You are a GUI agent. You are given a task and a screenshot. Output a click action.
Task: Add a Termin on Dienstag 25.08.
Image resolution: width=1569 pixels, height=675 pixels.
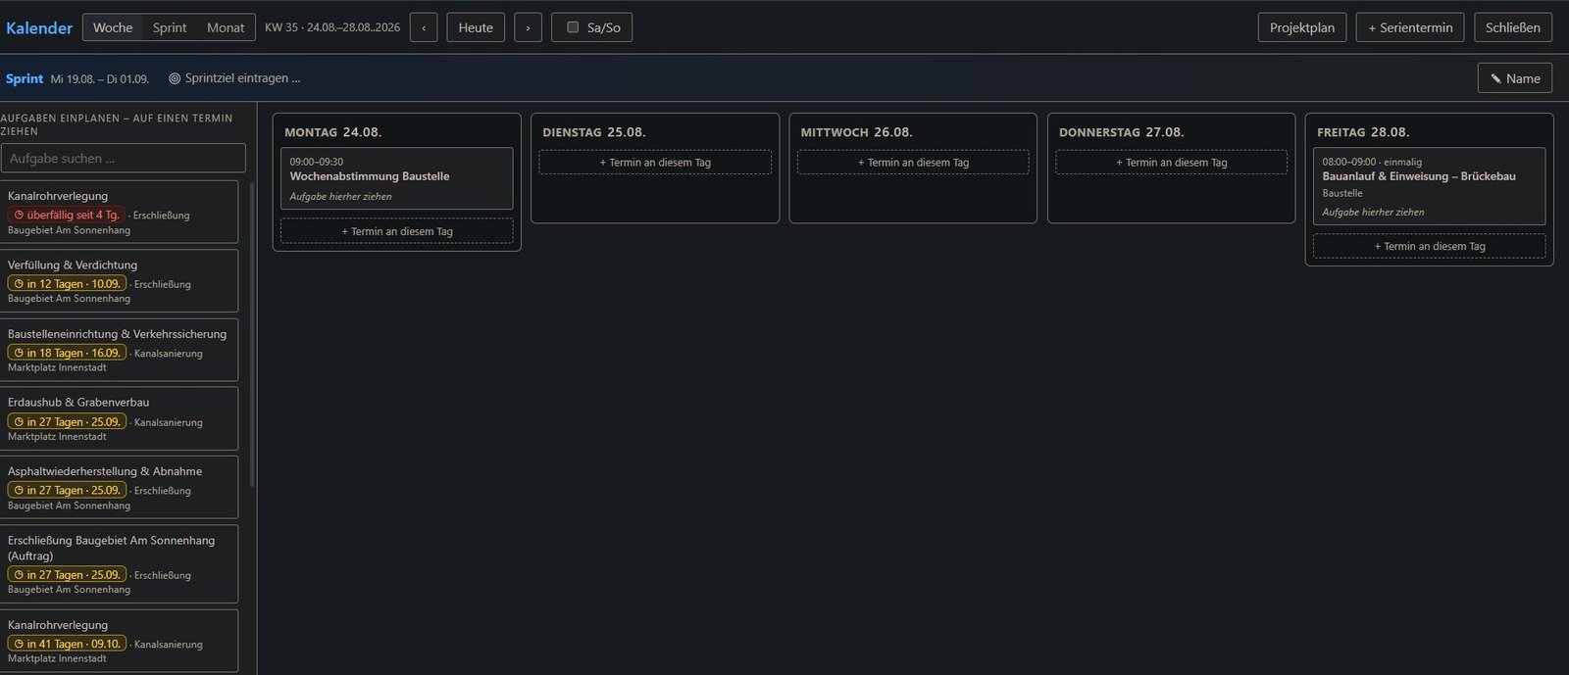655,163
